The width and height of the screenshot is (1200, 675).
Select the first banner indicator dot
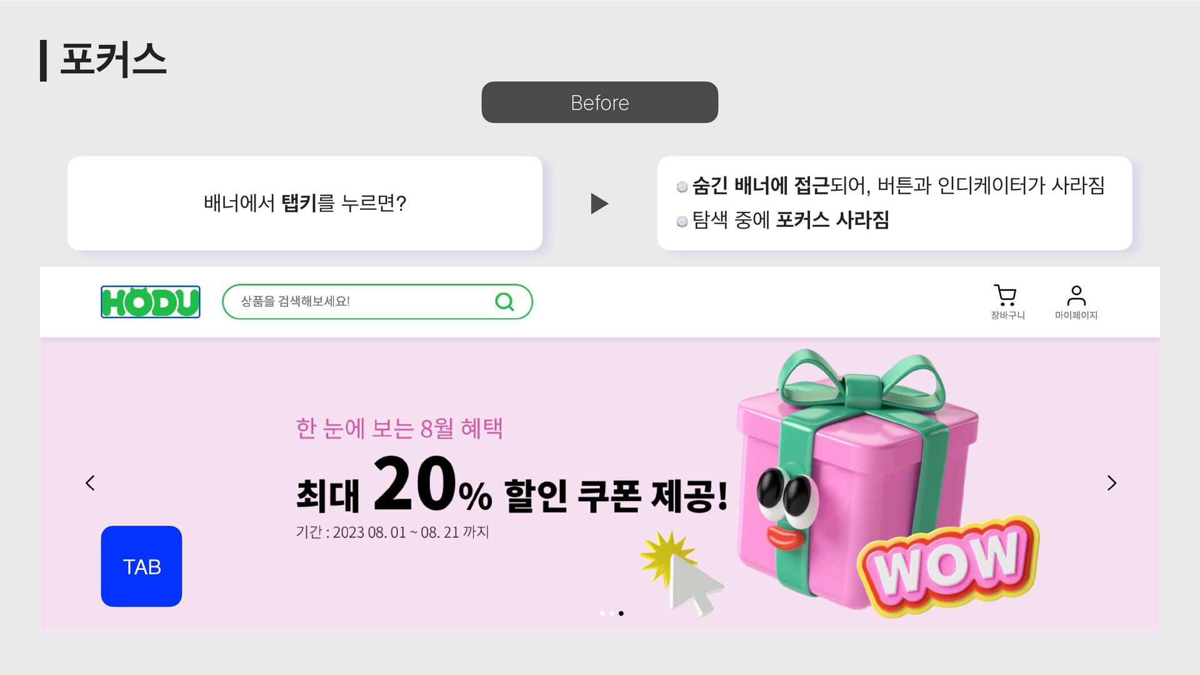click(x=602, y=613)
